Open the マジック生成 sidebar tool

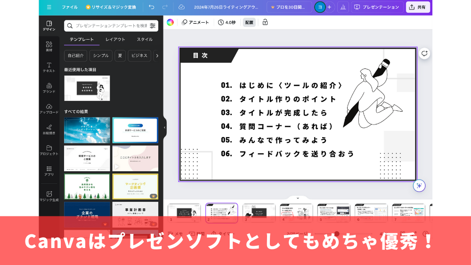coord(49,196)
